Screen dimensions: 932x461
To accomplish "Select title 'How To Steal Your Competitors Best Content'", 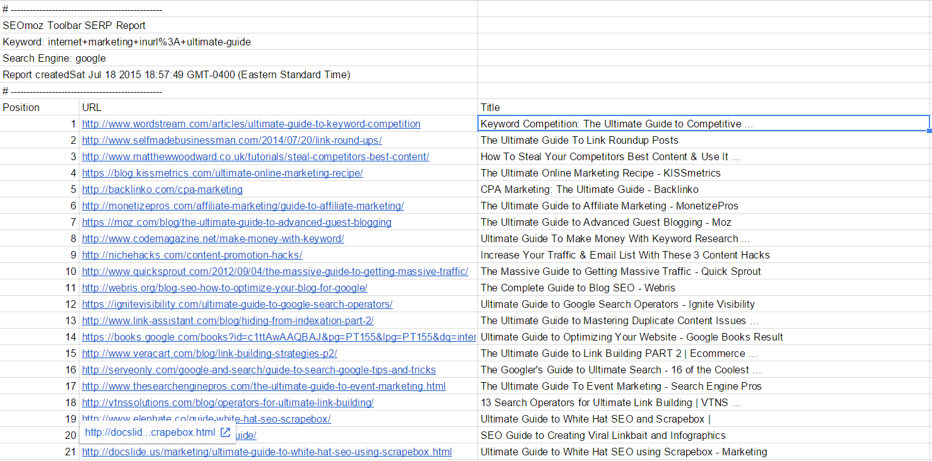I will pos(704,156).
